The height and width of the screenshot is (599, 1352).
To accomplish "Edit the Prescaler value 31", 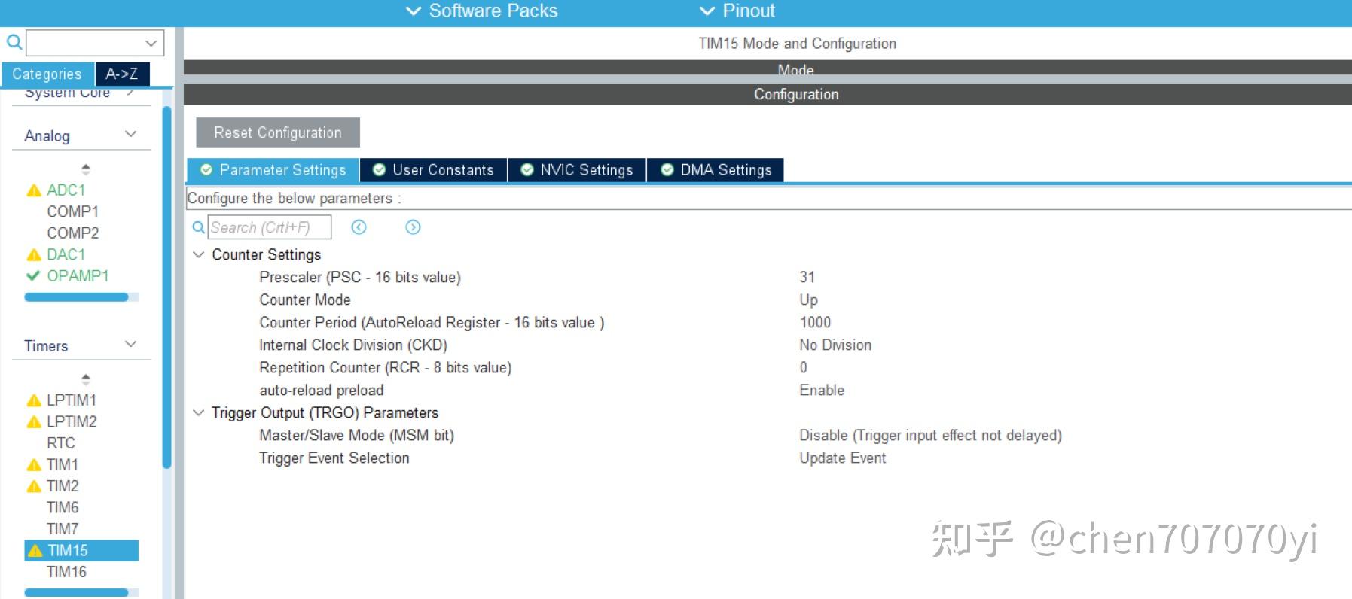I will pos(807,277).
